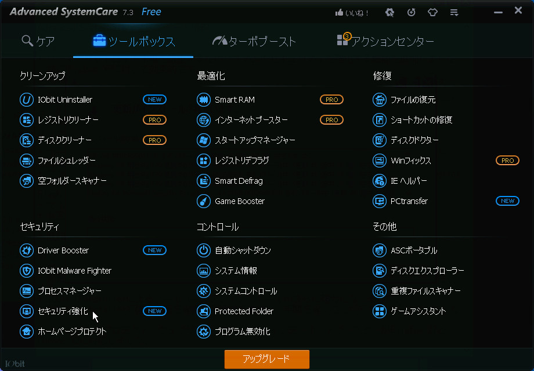The width and height of the screenshot is (534, 371).
Task: Open the IObit Uninstaller tool
Action: (64, 99)
